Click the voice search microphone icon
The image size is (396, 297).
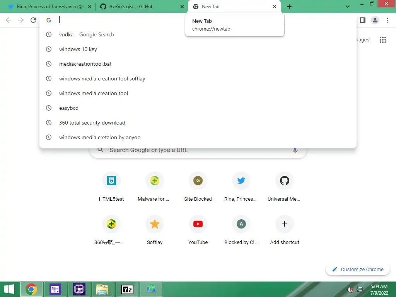(x=295, y=150)
